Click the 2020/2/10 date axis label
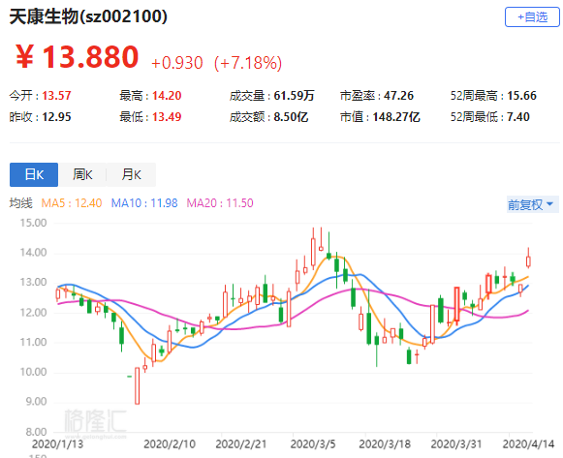 pos(170,444)
